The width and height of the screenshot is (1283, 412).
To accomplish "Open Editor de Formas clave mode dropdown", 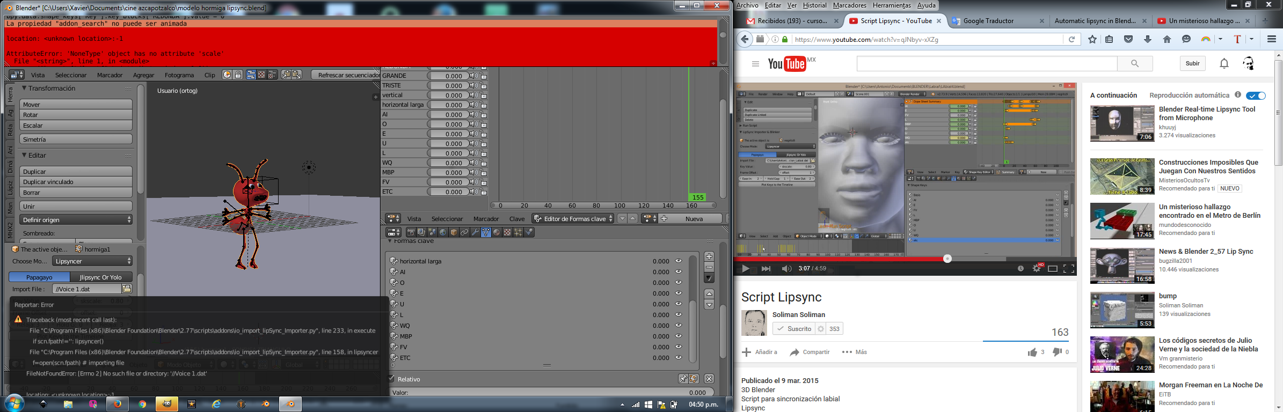I will [573, 218].
